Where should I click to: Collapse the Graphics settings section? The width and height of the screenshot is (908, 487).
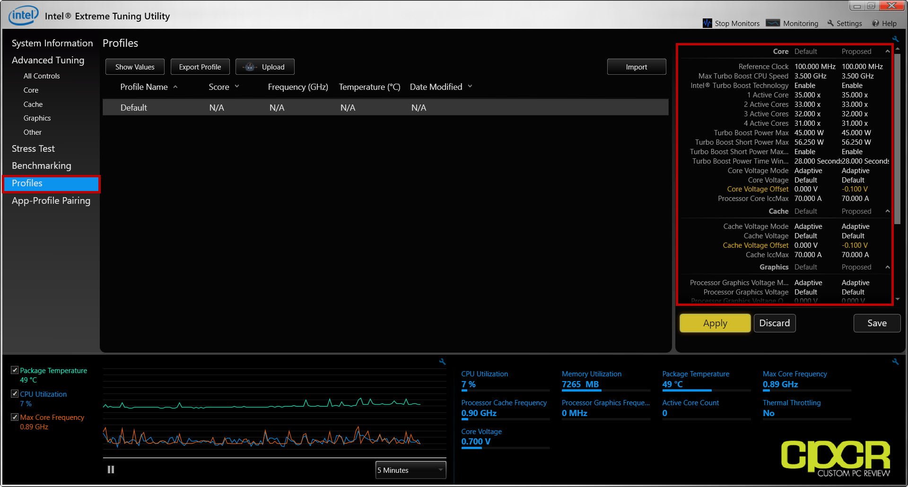(887, 267)
